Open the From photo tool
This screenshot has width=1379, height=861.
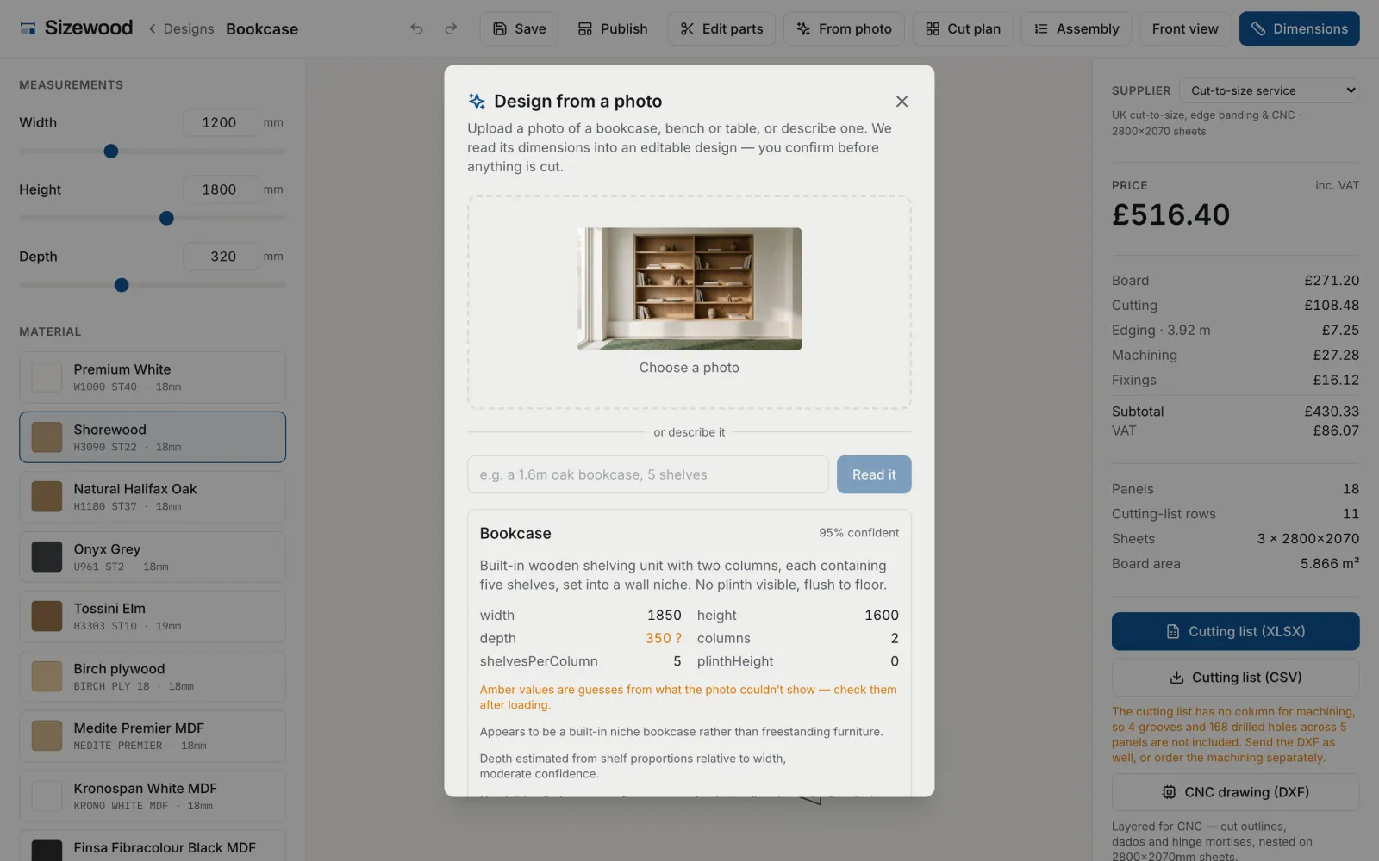(844, 28)
